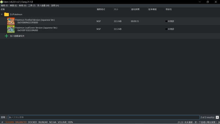
Task: Click LeafGreen's NSP file format cell
Action: [99, 29]
